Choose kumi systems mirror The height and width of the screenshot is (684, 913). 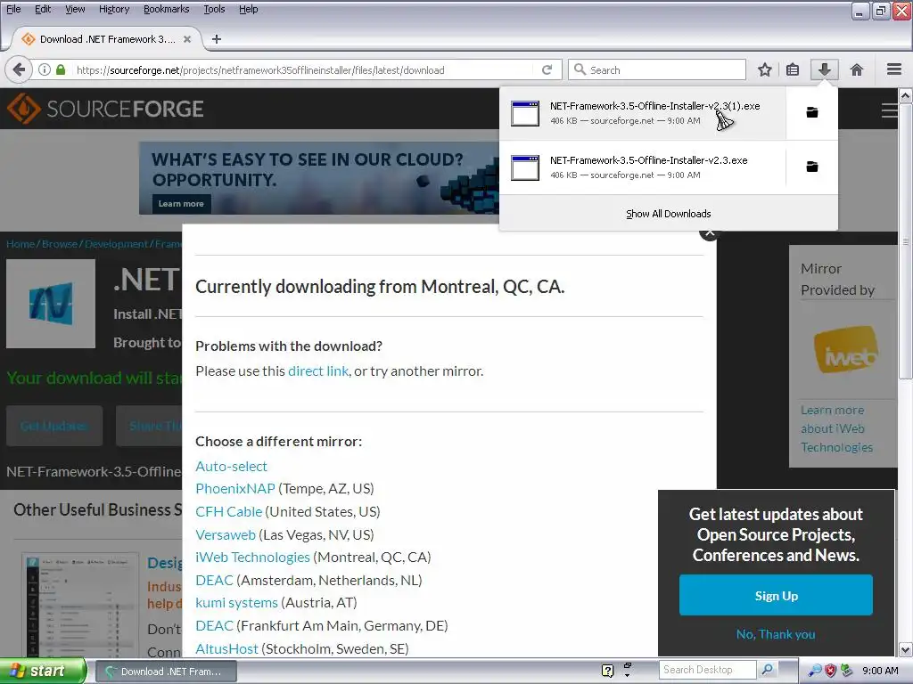point(236,603)
